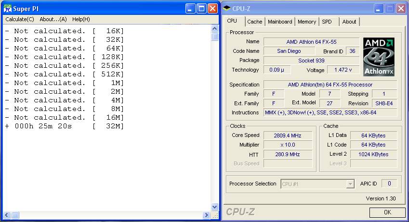The image size is (409, 222).
Task: Click the AMD Athlon 64 FX logo
Action: (379, 57)
